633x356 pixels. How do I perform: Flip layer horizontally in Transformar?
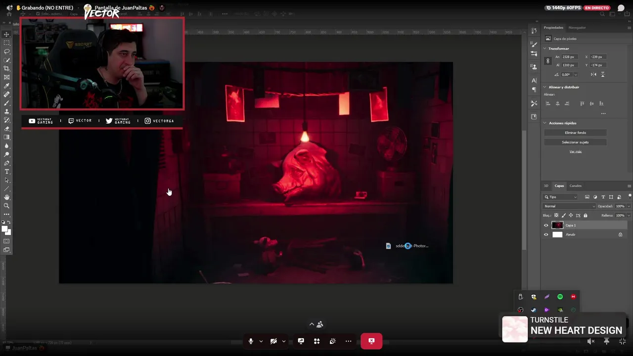[593, 74]
